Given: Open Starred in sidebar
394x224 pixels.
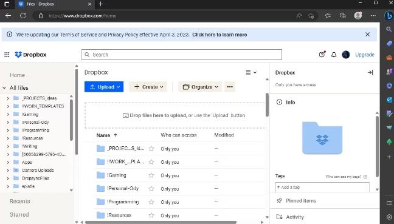Looking at the screenshot, I should click(19, 214).
